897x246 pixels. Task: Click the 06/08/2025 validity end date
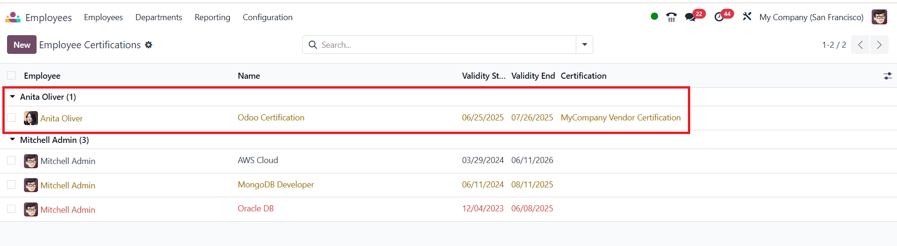[532, 209]
